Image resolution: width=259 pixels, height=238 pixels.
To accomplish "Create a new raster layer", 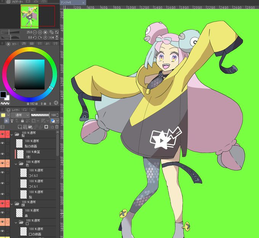I will [x=20, y=127].
